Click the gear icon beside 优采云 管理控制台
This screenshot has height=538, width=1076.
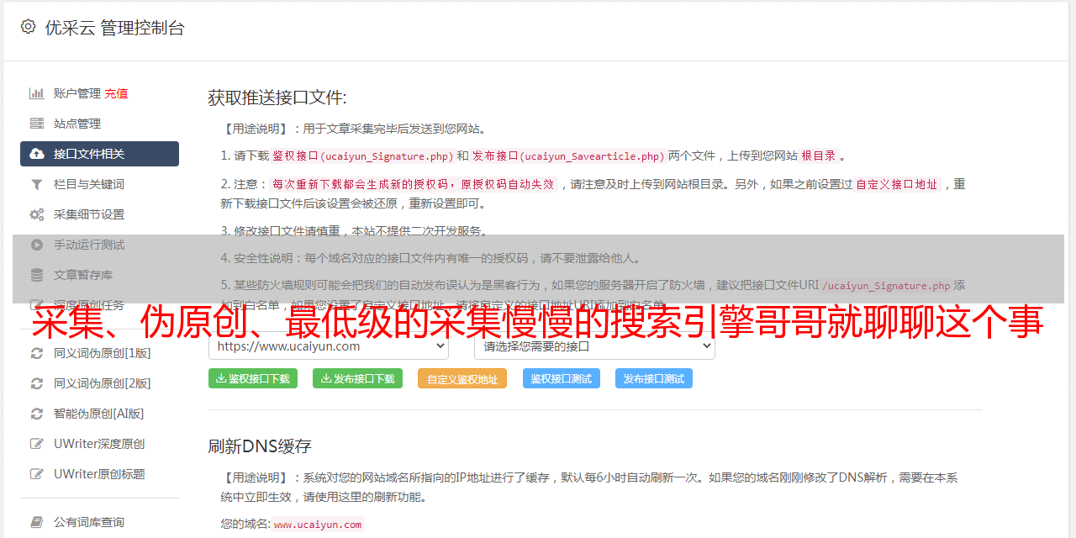pyautogui.click(x=28, y=27)
